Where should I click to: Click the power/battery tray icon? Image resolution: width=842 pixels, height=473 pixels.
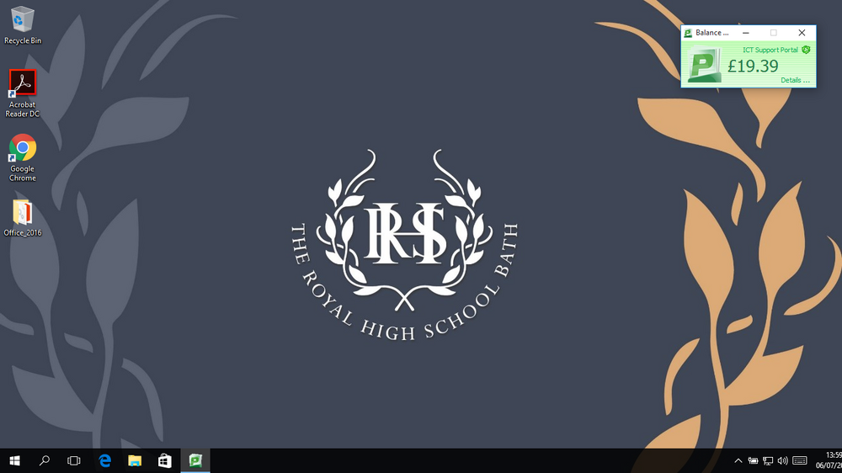click(x=753, y=460)
